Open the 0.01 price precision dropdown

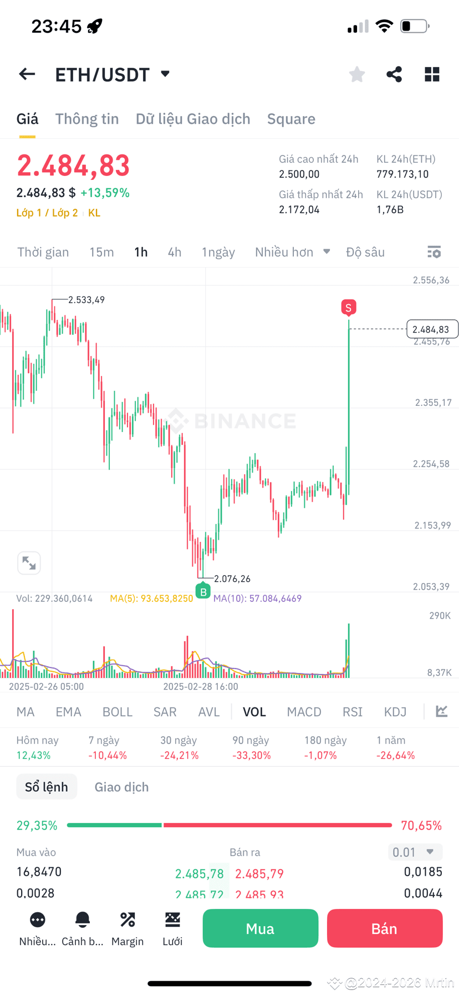point(415,852)
